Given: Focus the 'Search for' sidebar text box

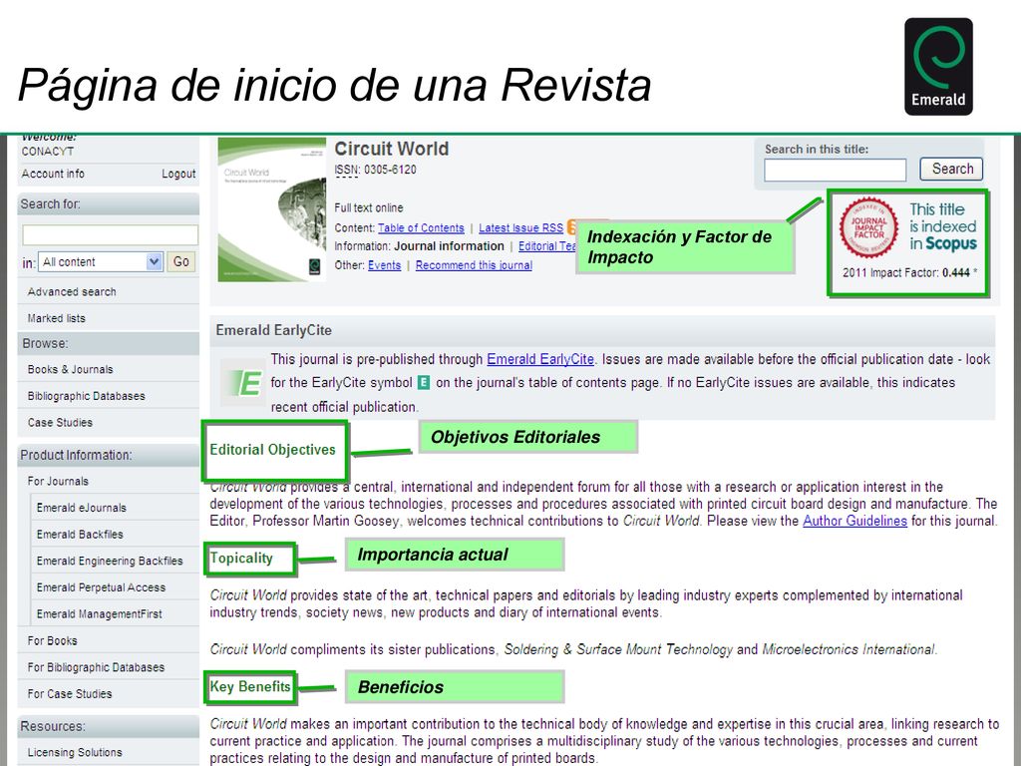Looking at the screenshot, I should (x=110, y=234).
